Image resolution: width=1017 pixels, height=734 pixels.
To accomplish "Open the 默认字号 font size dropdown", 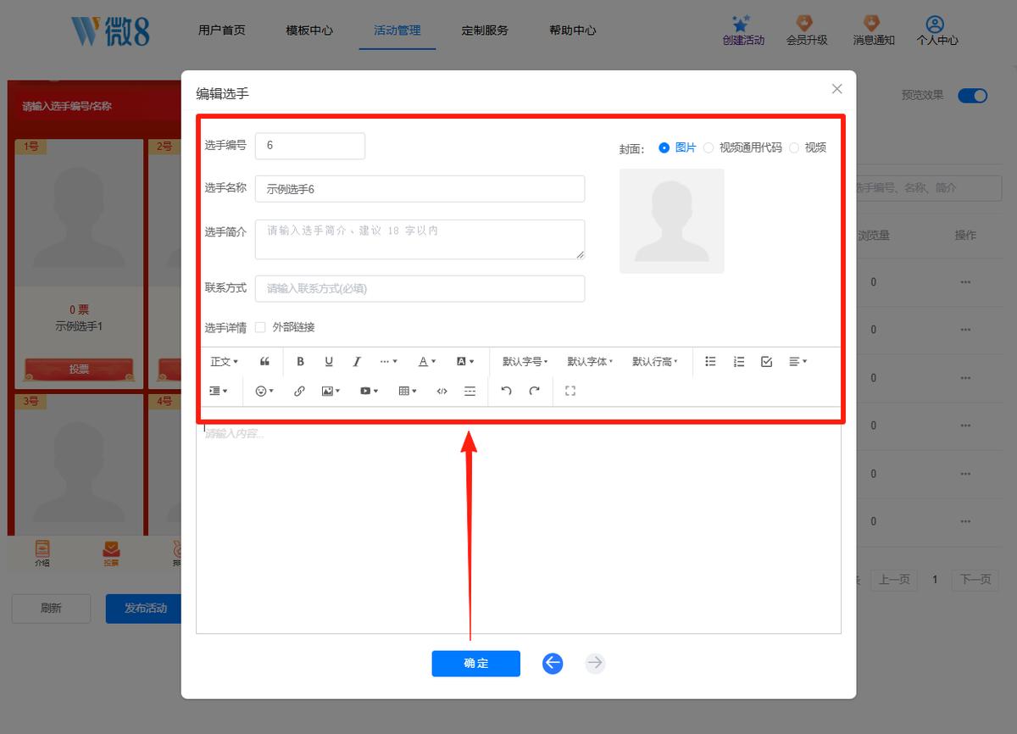I will click(525, 361).
